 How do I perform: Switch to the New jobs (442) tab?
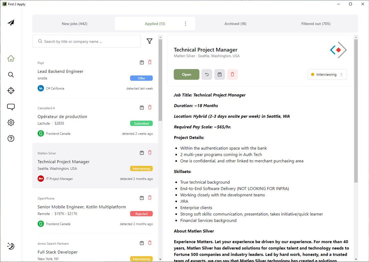74,24
